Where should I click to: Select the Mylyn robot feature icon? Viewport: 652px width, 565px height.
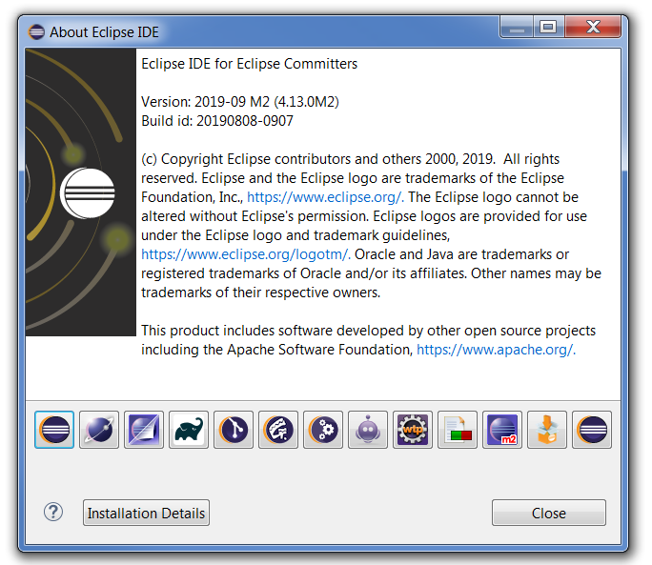pyautogui.click(x=368, y=430)
